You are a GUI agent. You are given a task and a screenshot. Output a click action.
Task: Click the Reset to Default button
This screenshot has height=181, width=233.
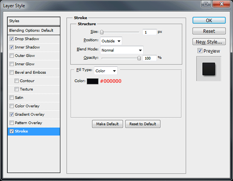(x=143, y=124)
